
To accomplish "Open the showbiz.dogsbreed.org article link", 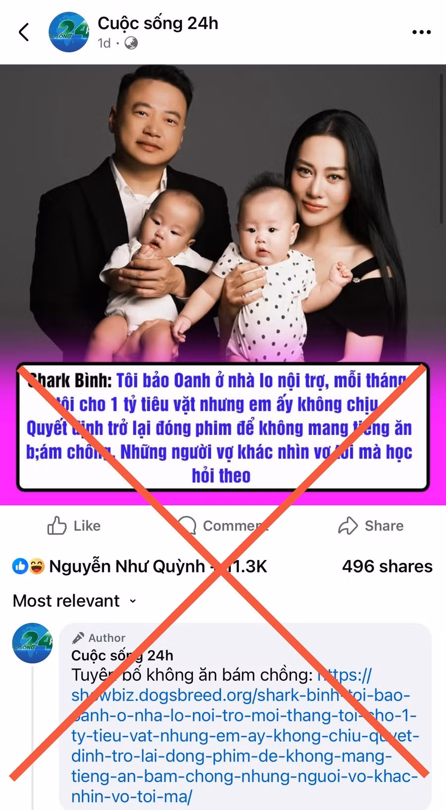I will pos(245,736).
